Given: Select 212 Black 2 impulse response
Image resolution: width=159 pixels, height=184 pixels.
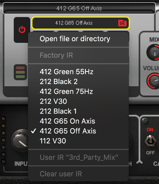Looking at the screenshot, I should (78, 82).
